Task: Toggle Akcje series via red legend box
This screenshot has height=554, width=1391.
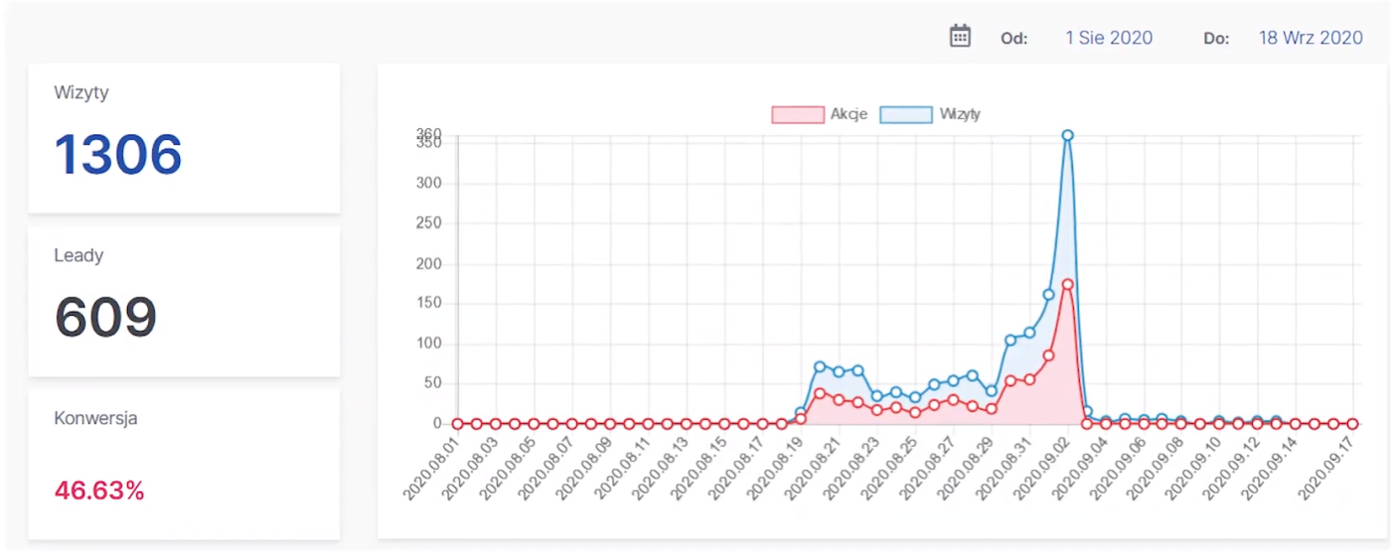Action: click(798, 114)
